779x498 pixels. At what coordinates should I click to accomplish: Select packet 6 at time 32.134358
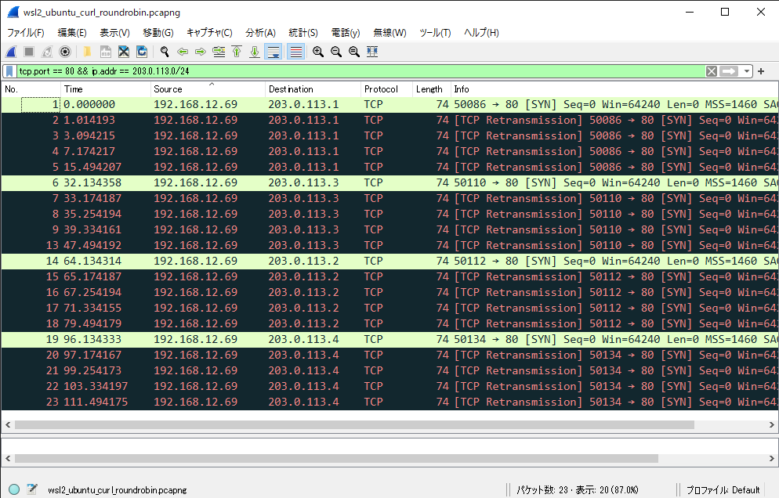389,182
